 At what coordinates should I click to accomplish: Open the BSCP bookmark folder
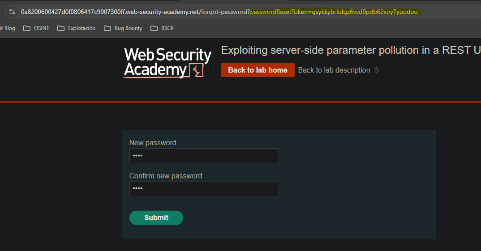click(162, 28)
